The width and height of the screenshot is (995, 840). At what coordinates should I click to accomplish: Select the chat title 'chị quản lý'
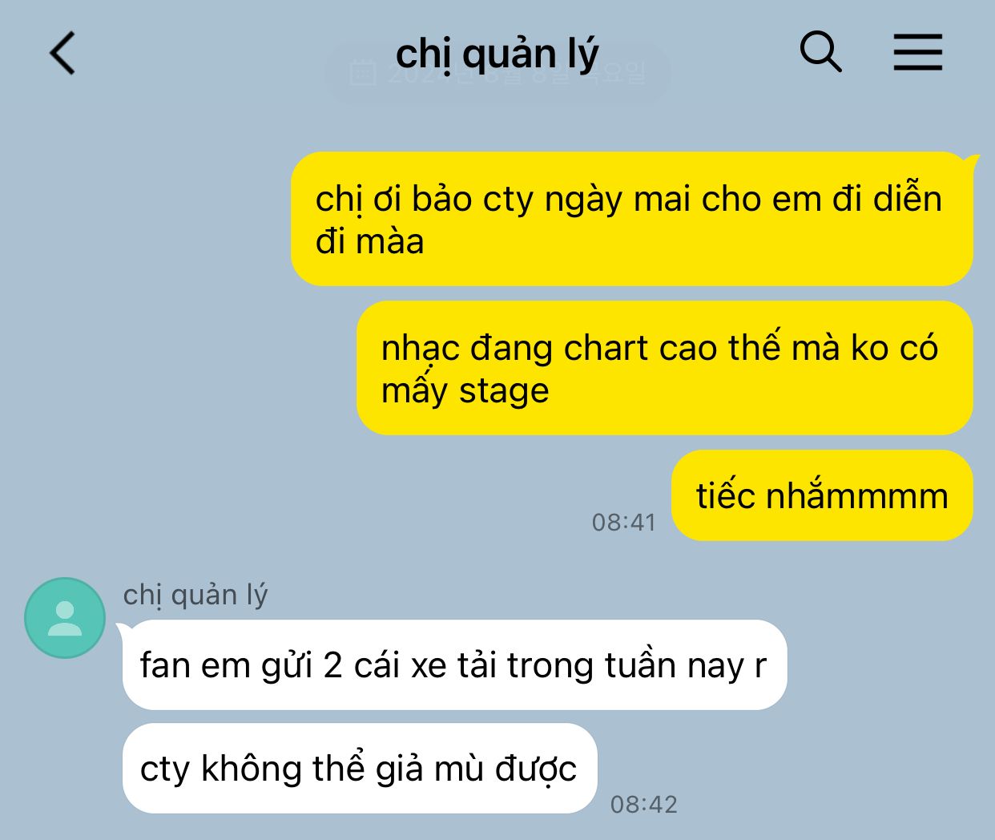[497, 53]
